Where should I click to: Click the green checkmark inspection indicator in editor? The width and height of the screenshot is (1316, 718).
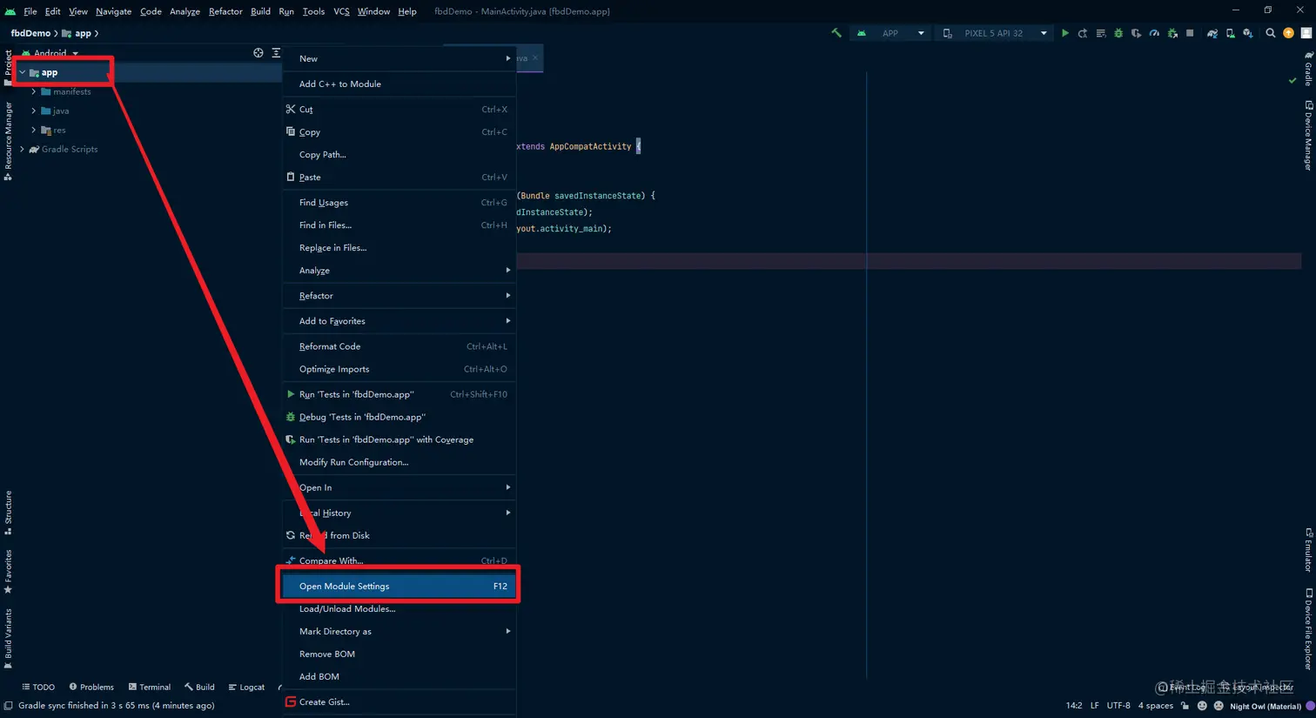[1292, 80]
